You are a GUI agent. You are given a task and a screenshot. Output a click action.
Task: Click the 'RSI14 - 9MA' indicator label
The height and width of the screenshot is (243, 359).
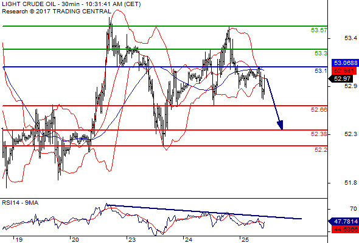(20, 203)
